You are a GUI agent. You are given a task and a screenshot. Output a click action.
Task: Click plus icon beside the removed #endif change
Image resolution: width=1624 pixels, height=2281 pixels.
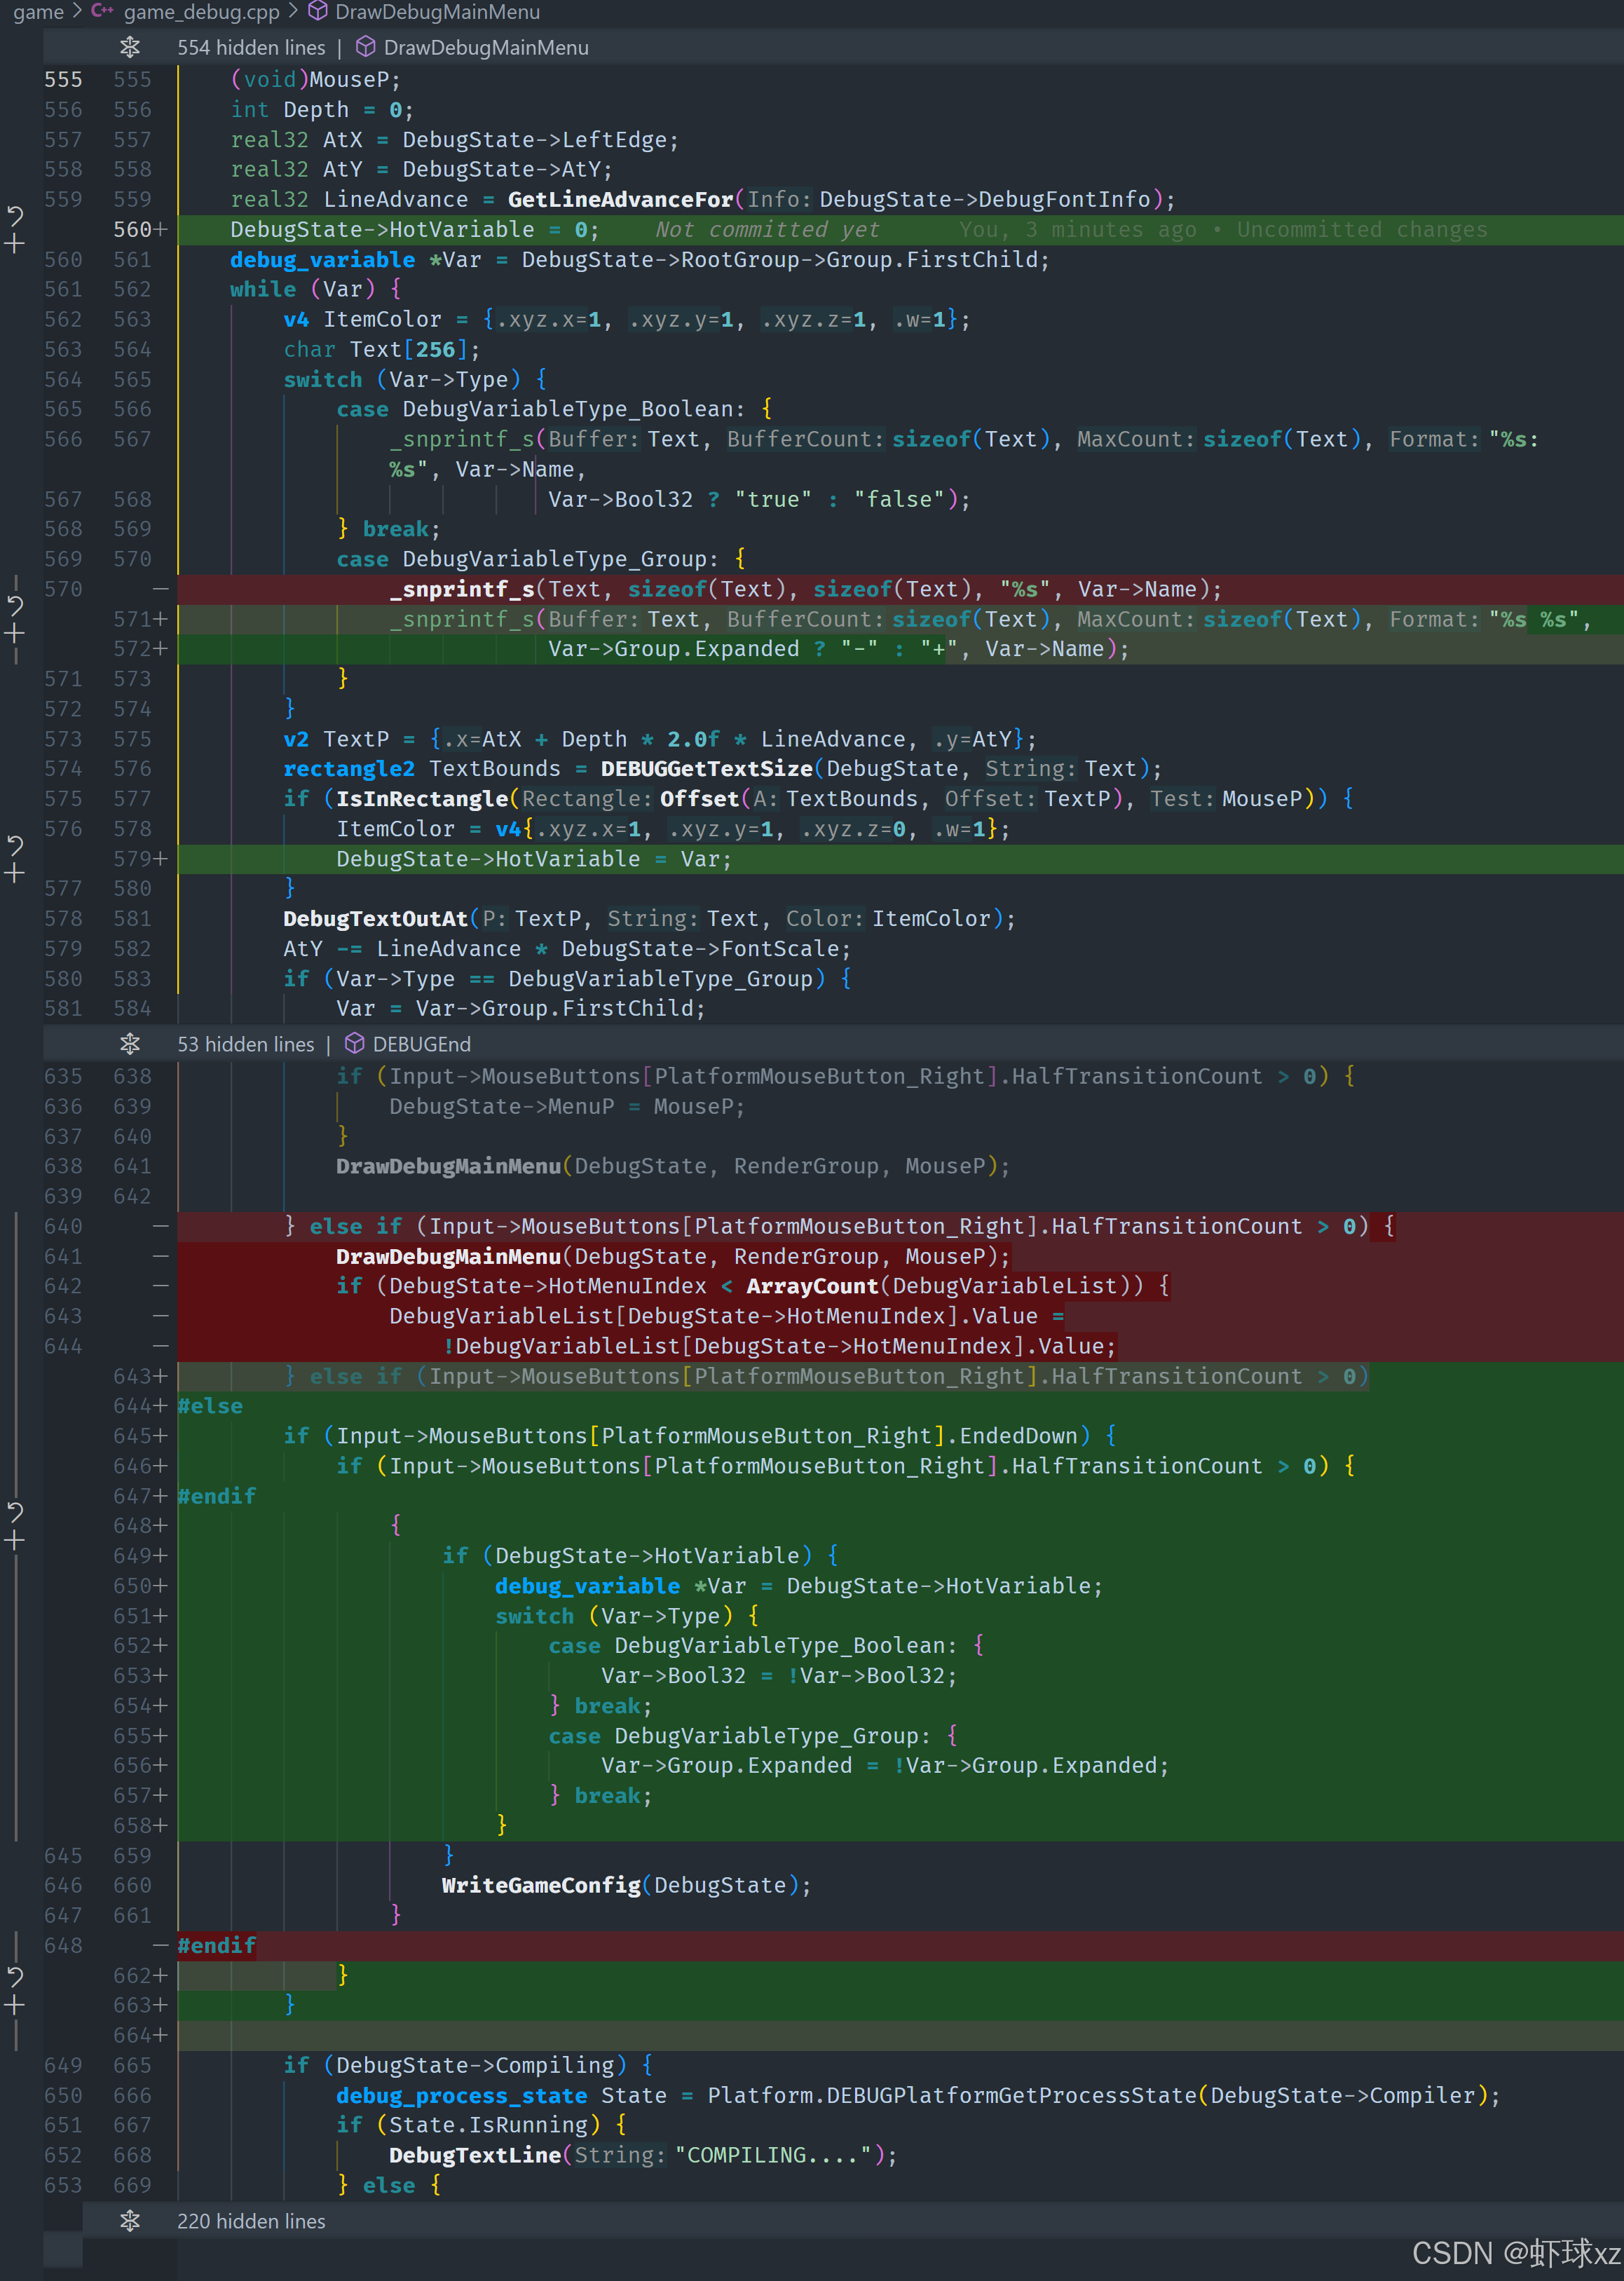click(x=15, y=2005)
